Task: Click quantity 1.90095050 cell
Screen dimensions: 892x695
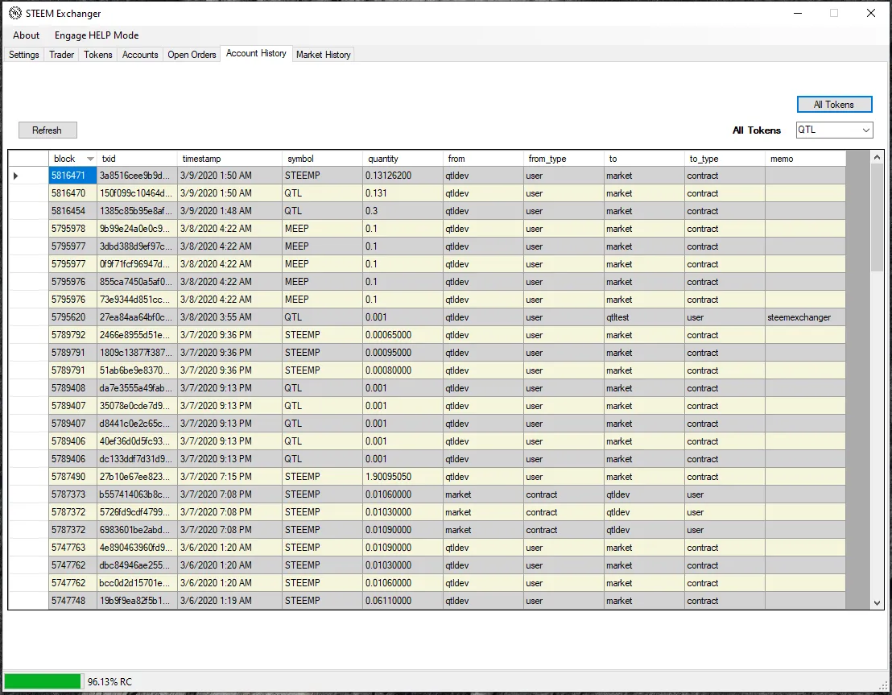Action: tap(403, 477)
